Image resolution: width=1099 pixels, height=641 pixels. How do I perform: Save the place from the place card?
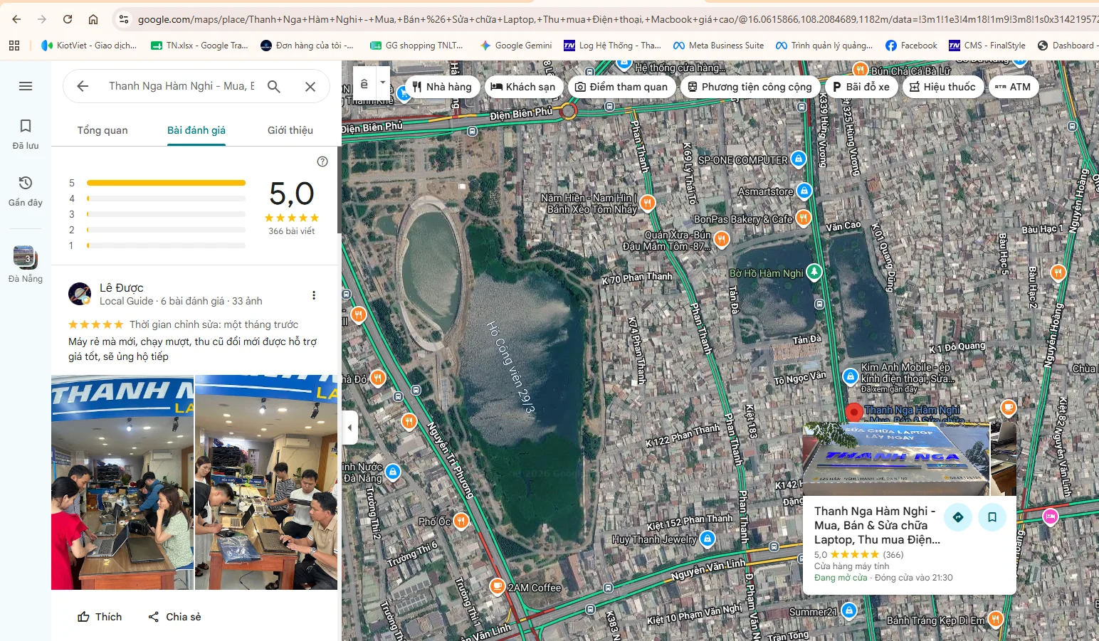[x=992, y=517]
